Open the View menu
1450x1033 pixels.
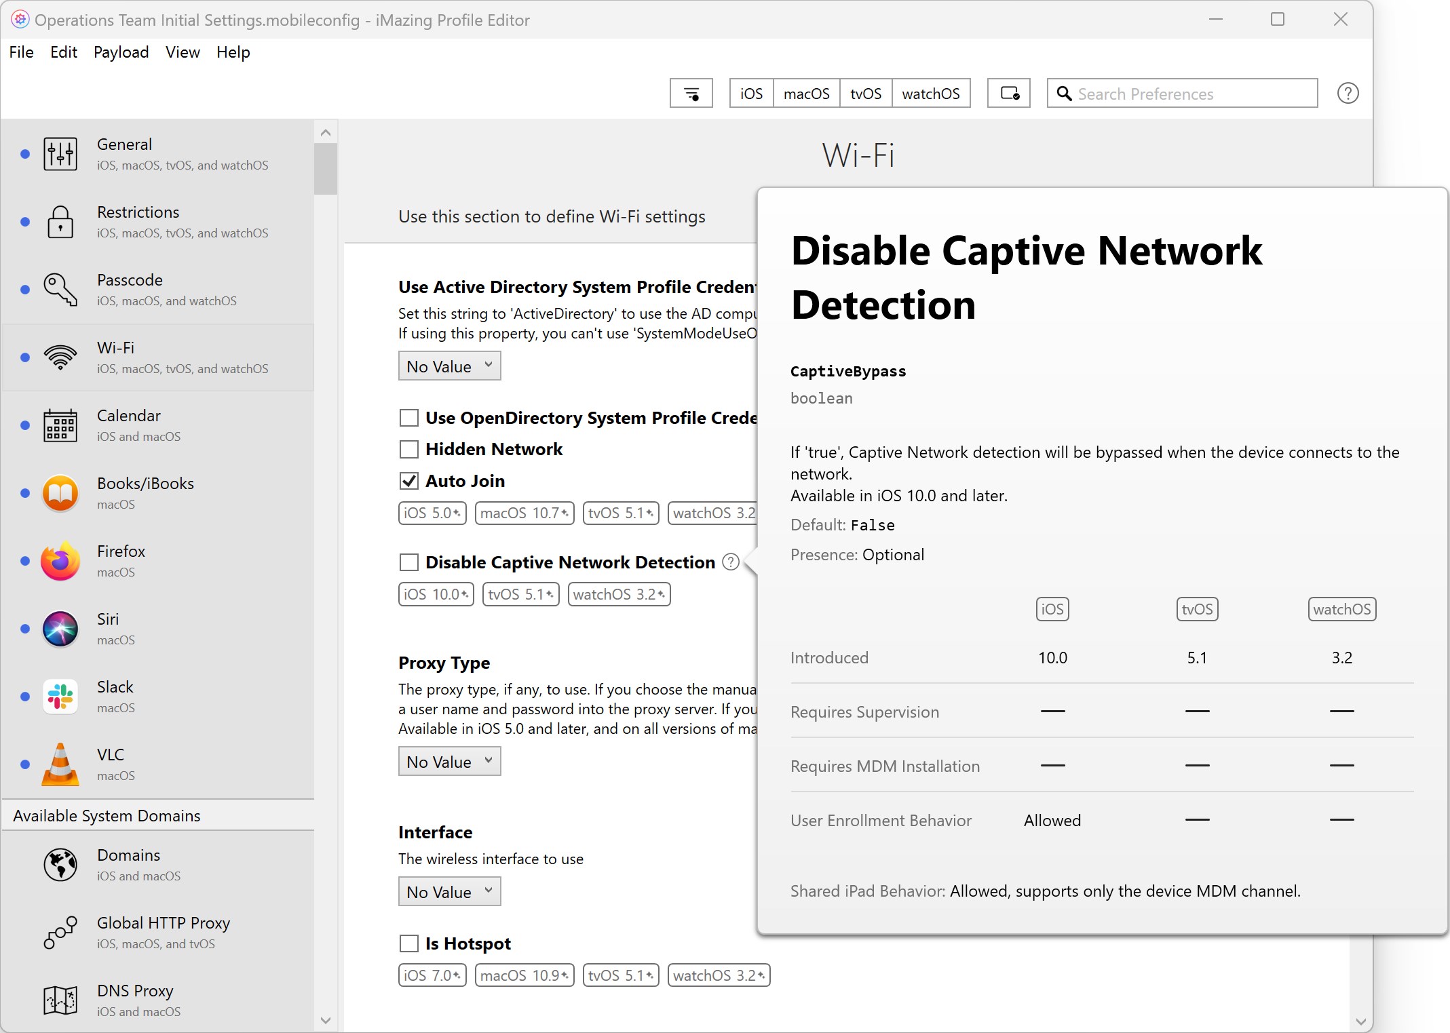(x=183, y=52)
